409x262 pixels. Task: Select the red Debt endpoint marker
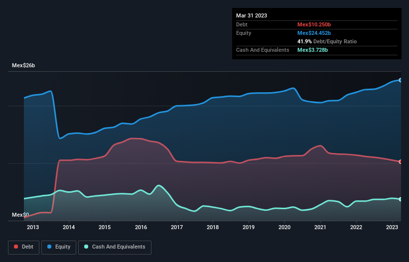tap(401, 161)
